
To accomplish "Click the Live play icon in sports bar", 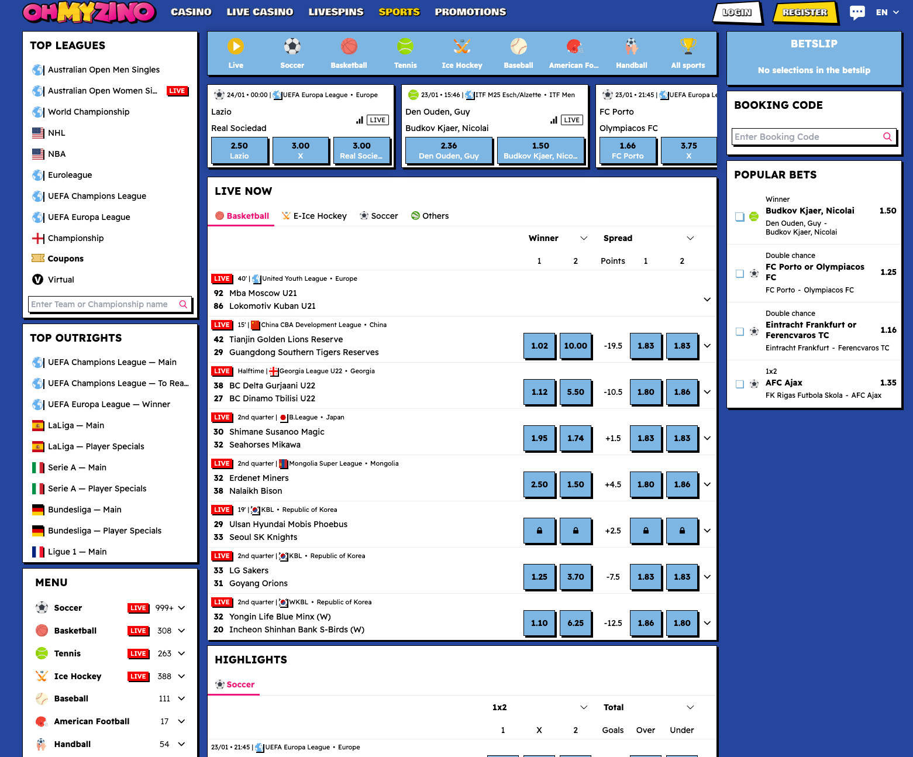I will click(235, 47).
